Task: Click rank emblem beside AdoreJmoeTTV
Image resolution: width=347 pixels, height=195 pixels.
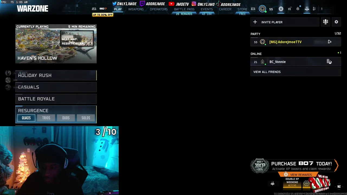Action: 262,42
